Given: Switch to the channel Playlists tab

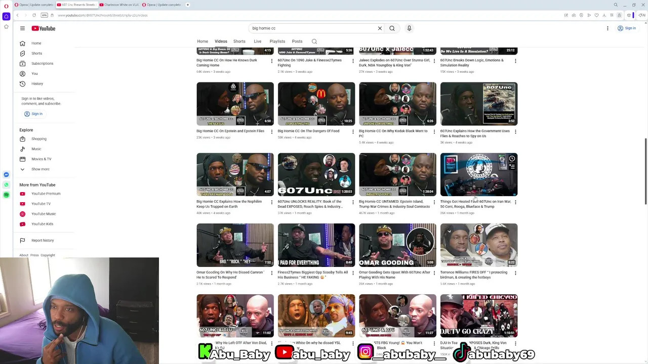Looking at the screenshot, I should (277, 41).
